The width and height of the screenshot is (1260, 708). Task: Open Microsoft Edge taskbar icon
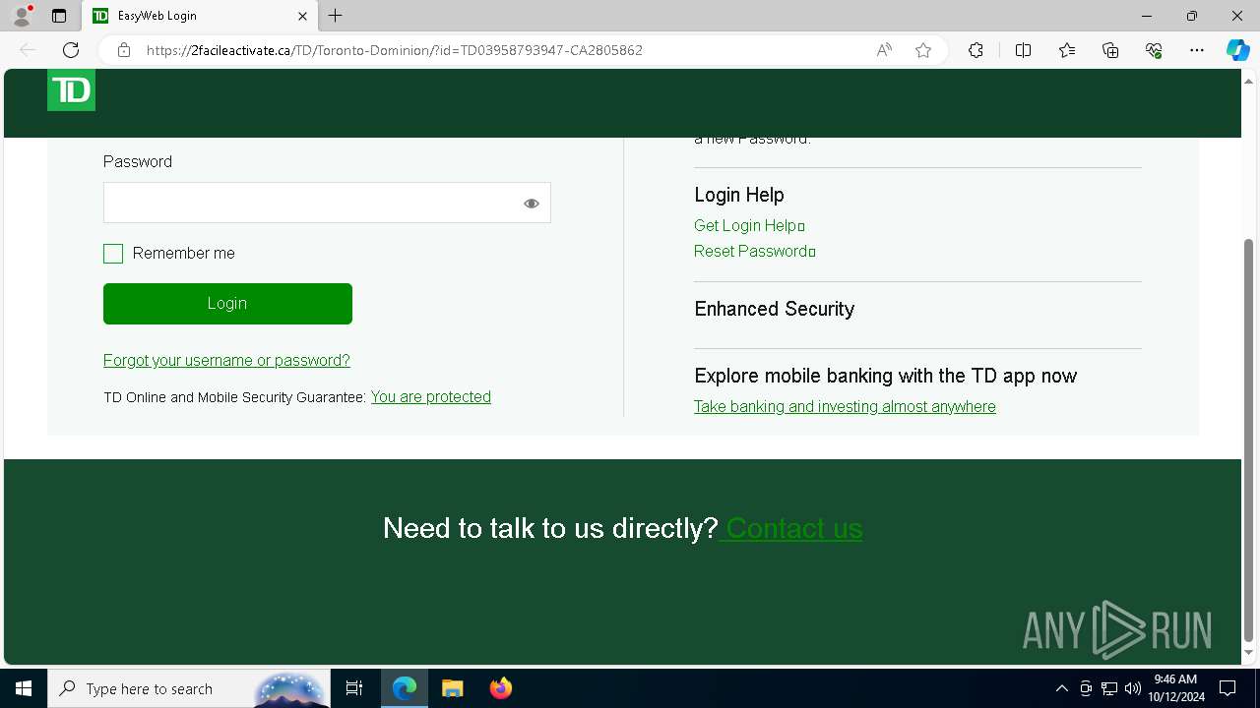(x=405, y=688)
